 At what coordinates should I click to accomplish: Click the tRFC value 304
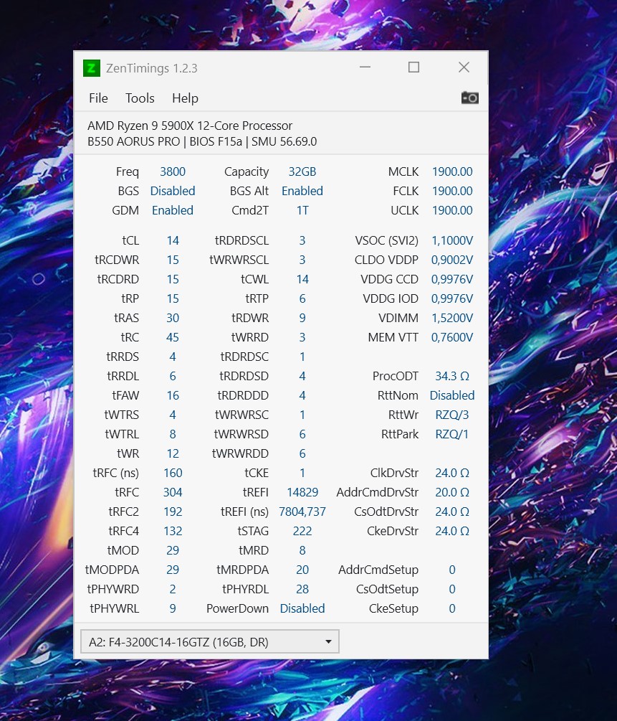(173, 492)
